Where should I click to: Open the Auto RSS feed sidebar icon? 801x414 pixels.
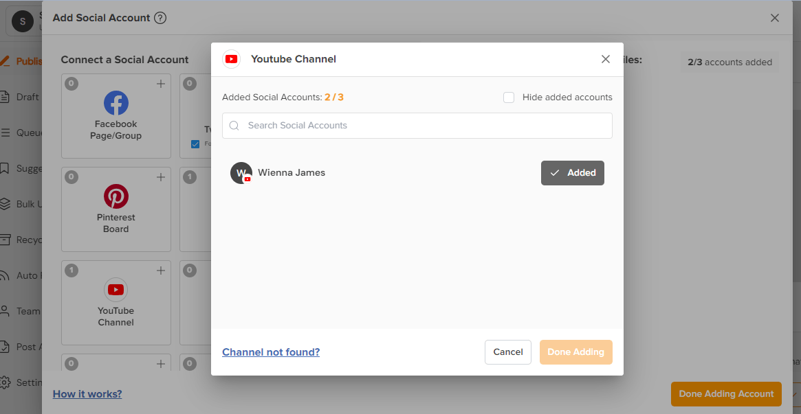point(5,276)
